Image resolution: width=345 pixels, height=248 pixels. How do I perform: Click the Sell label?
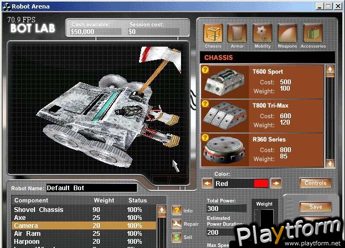point(188,237)
